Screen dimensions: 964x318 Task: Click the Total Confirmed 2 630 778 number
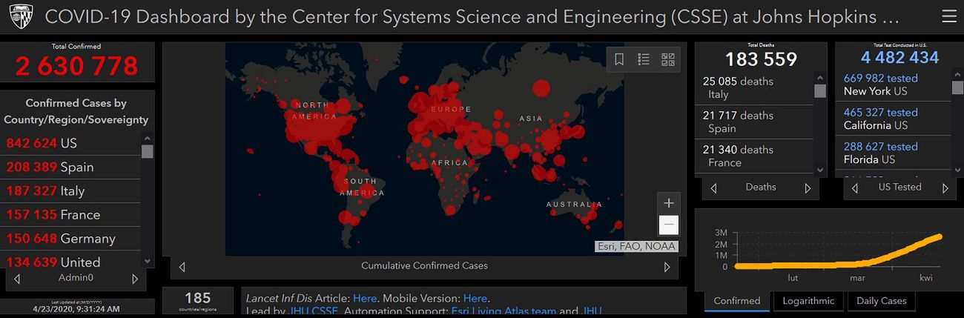coord(77,66)
